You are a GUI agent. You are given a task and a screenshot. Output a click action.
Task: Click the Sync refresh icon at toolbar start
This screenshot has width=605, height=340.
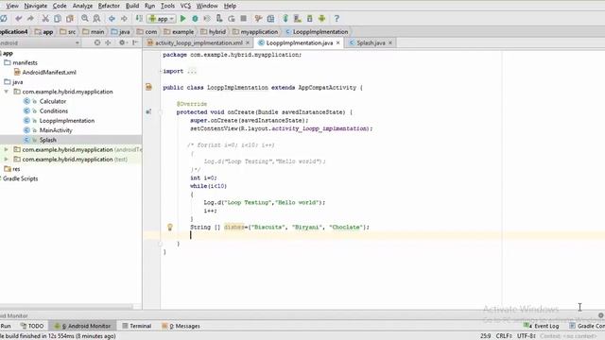pos(4,19)
